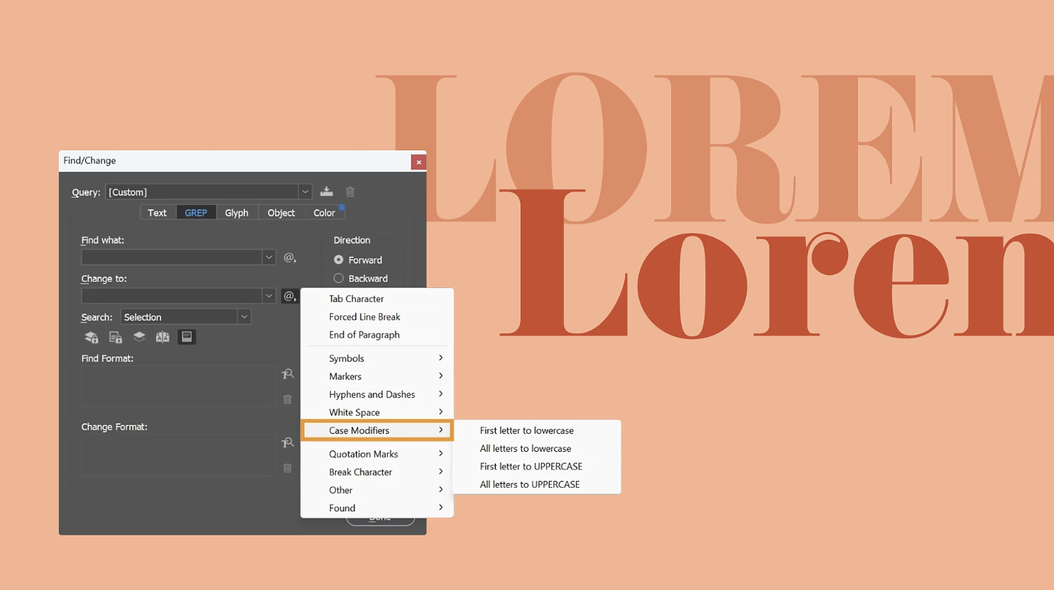Switch to the Text tab
Viewport: 1054px width, 590px height.
pos(156,212)
